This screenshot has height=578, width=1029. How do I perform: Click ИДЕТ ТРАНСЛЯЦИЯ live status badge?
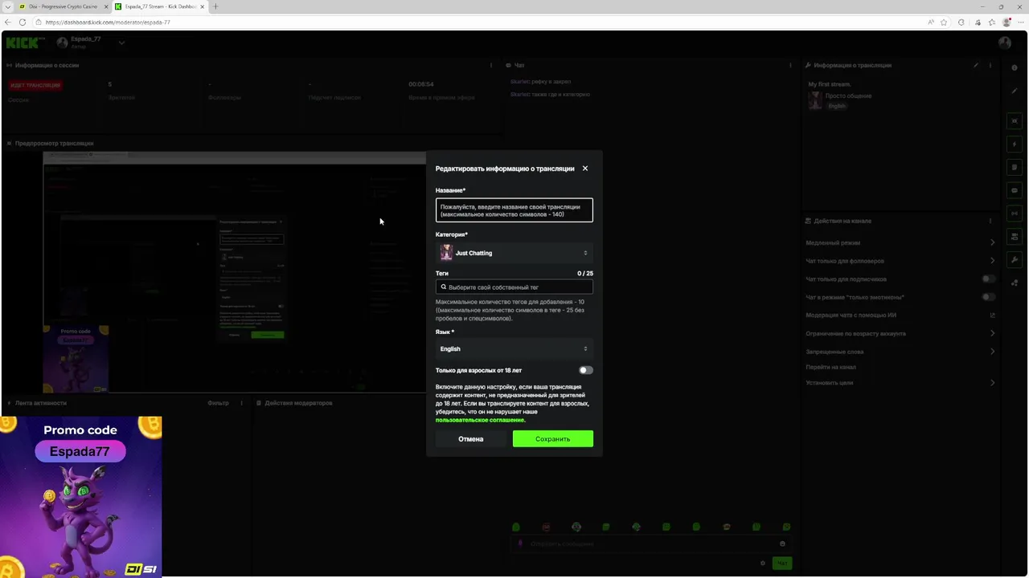tap(35, 85)
